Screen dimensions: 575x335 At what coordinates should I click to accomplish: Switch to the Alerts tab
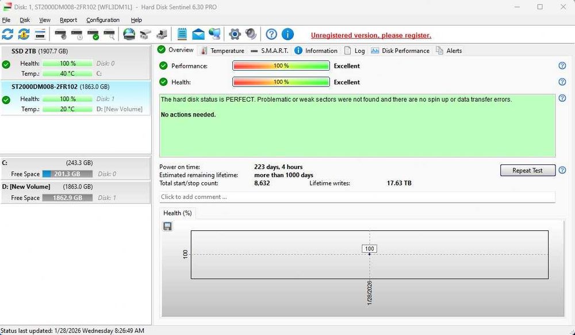click(449, 51)
